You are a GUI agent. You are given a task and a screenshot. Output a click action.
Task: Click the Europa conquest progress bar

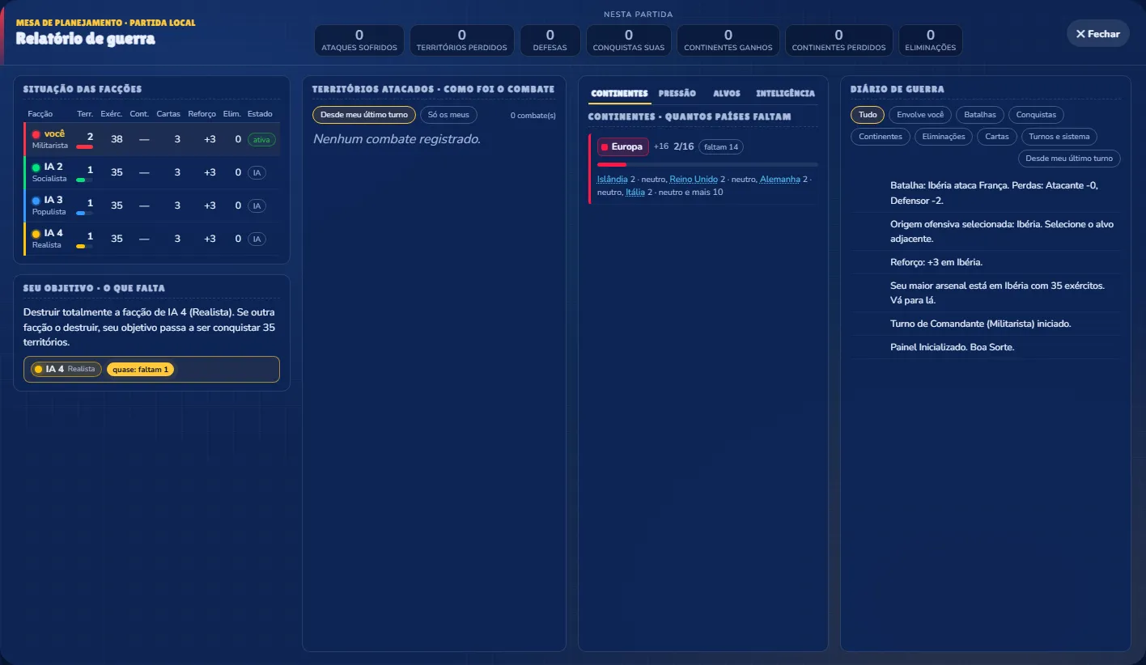click(707, 164)
